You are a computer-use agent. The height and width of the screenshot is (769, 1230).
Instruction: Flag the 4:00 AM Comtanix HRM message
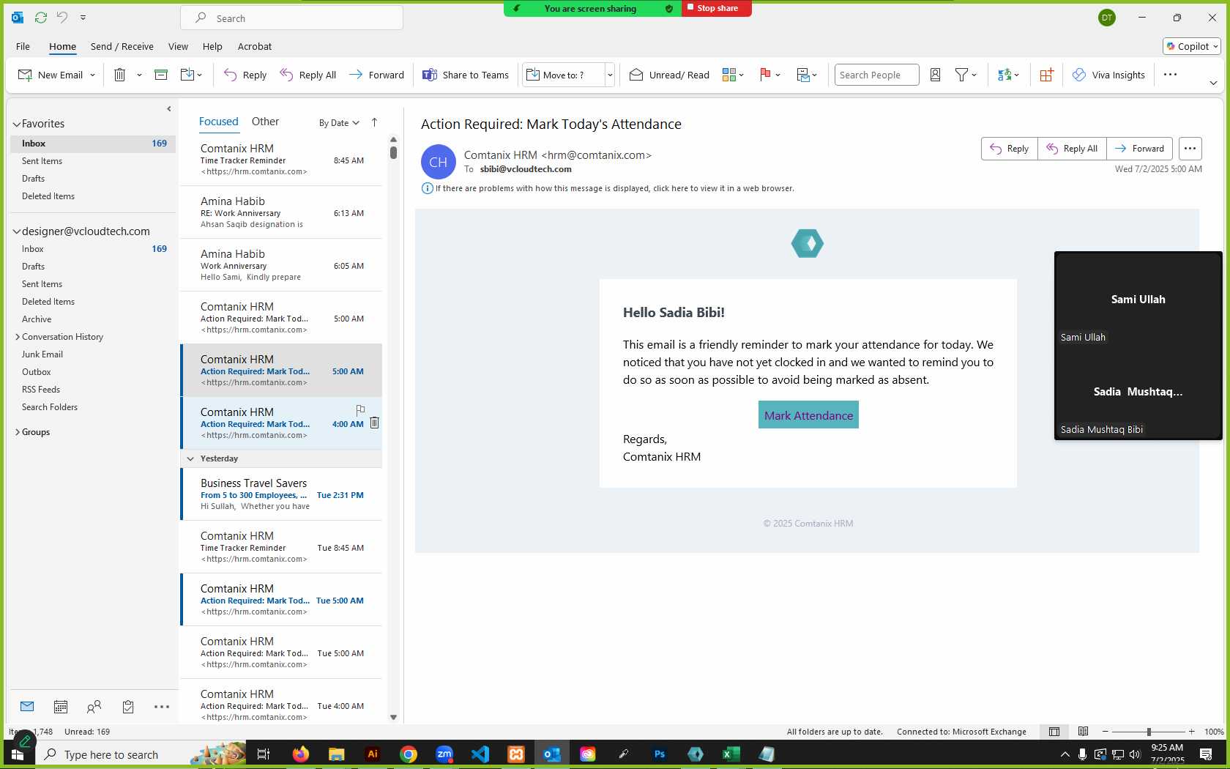(x=360, y=410)
